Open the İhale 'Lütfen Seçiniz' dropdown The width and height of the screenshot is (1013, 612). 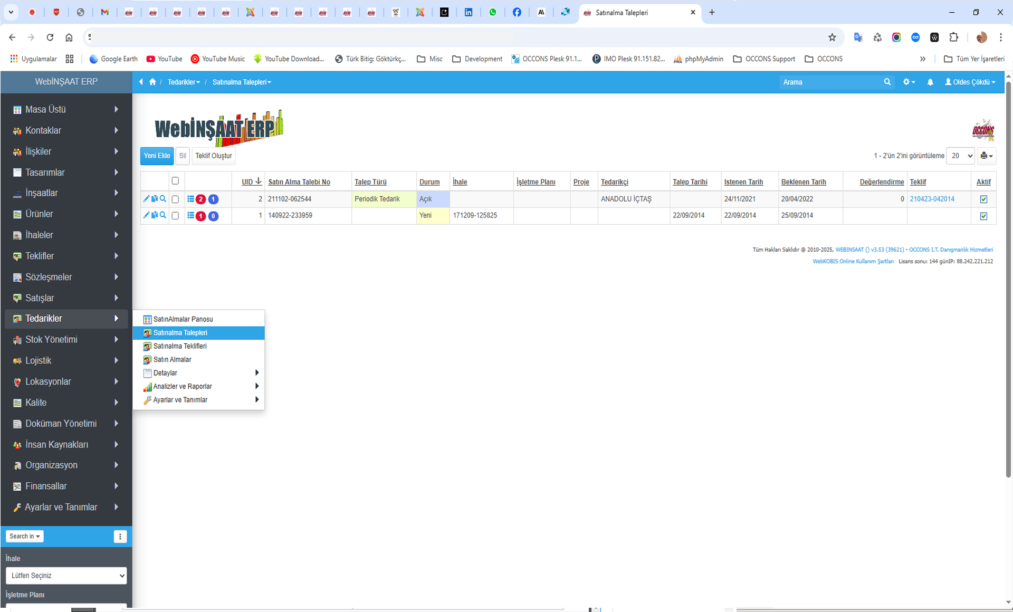66,576
